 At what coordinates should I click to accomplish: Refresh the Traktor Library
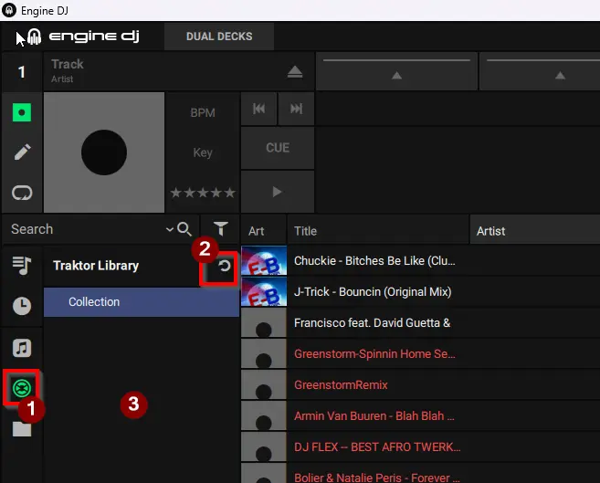pyautogui.click(x=224, y=267)
